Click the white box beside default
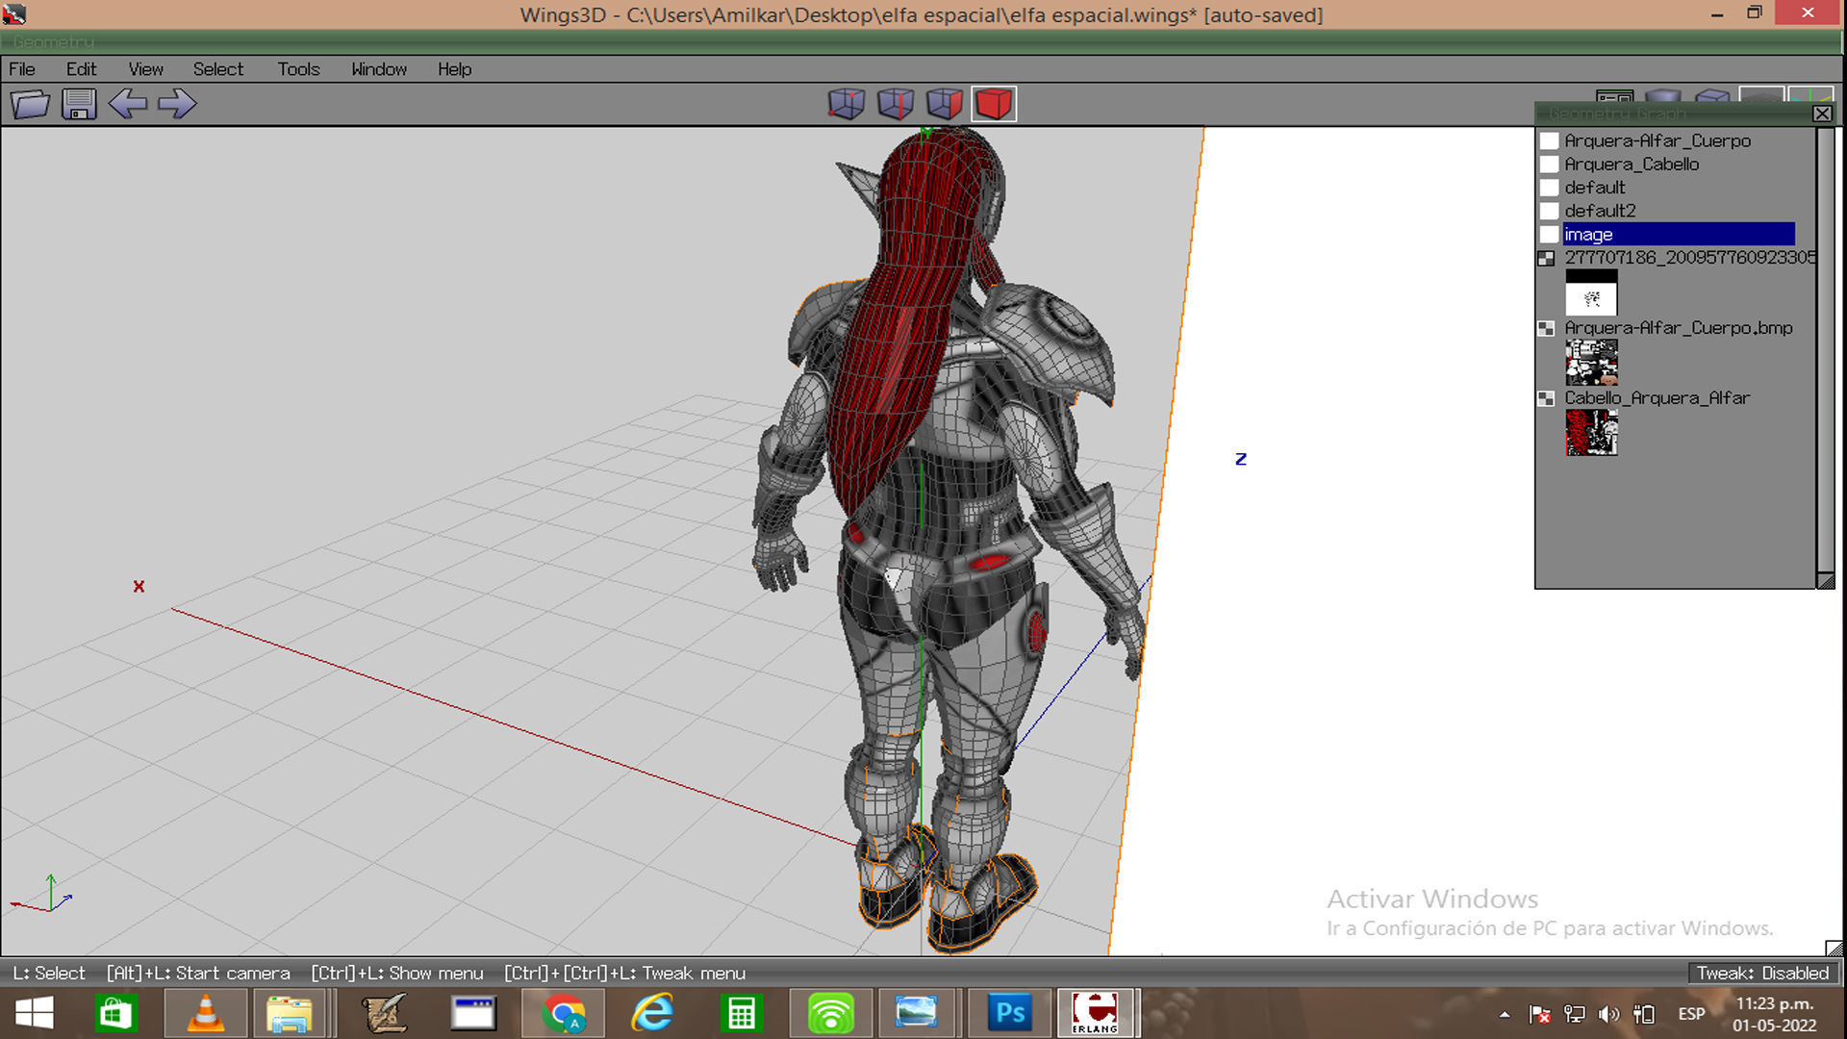Screen dimensions: 1847x1039 point(1549,188)
